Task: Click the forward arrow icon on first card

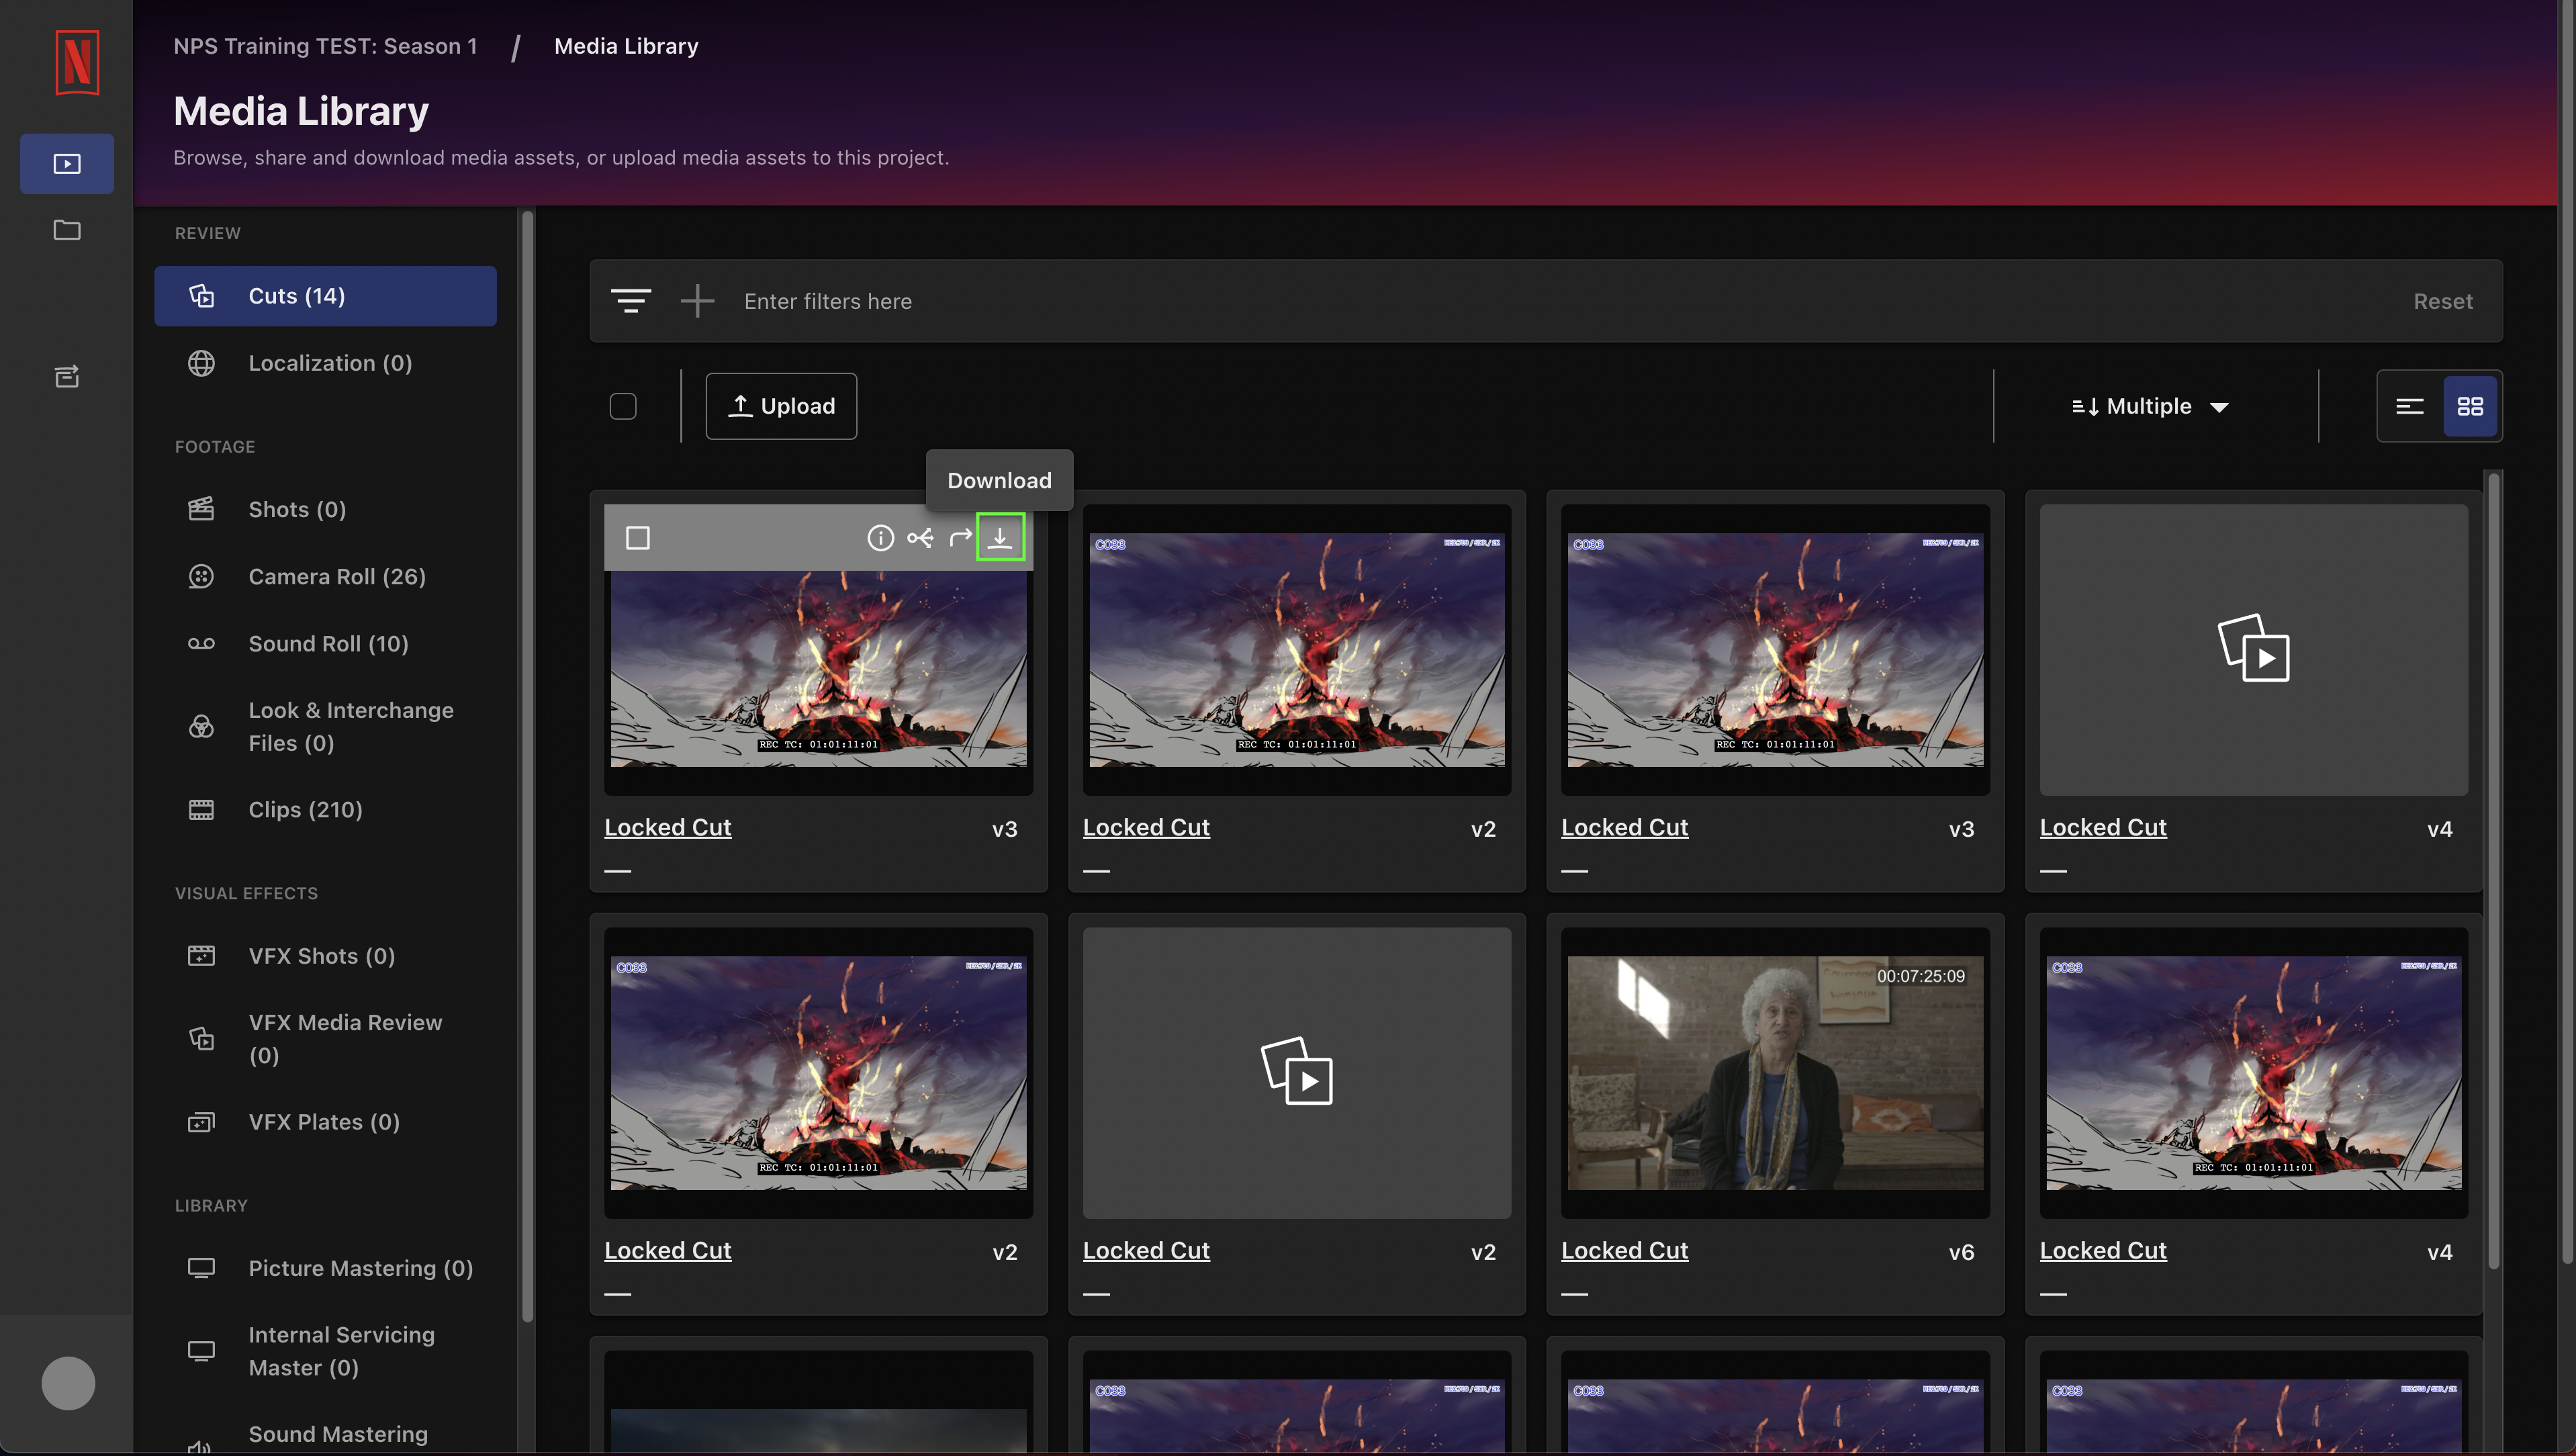Action: pos(960,538)
